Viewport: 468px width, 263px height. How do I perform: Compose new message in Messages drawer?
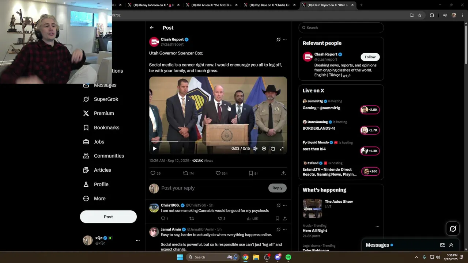coord(442,245)
